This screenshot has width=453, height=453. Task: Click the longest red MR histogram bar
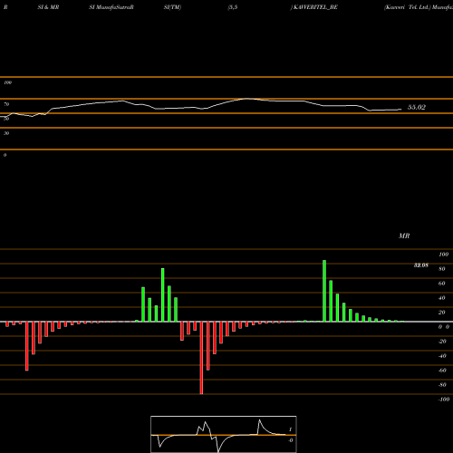pos(201,358)
